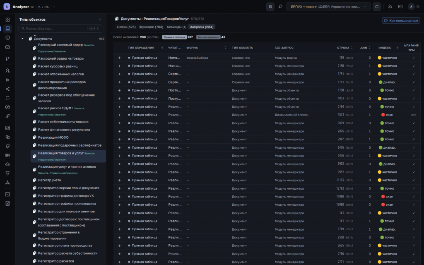
Task: Click 'Документы' in the breadcrumb
Action: point(130,19)
